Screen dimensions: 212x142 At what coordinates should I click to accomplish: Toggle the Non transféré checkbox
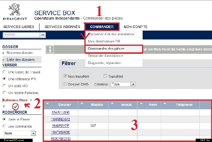click(x=65, y=76)
